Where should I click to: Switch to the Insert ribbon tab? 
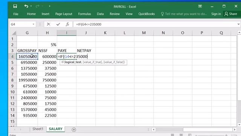46,14
